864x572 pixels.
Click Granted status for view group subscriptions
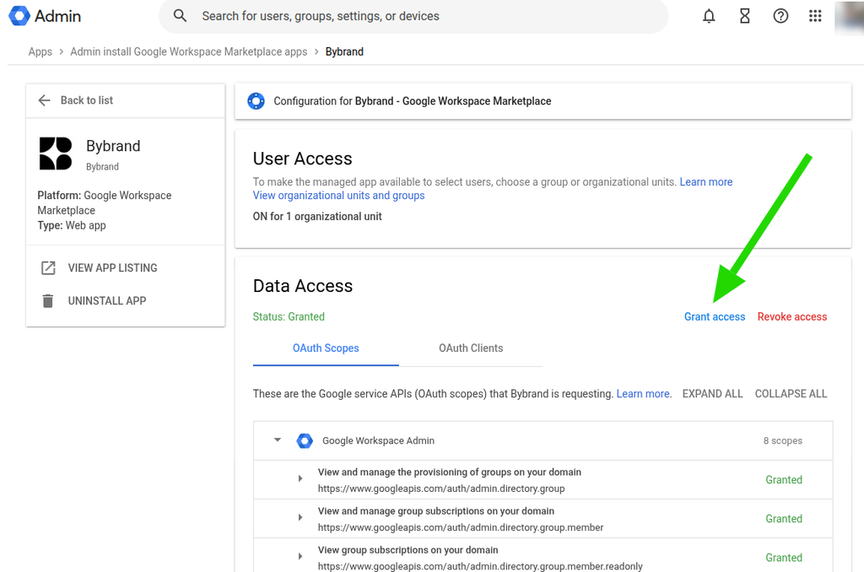click(784, 559)
